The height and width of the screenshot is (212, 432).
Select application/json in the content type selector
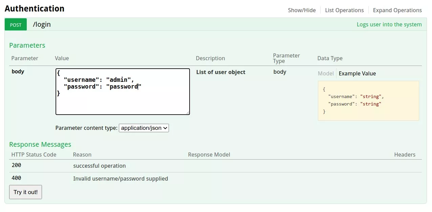(144, 128)
